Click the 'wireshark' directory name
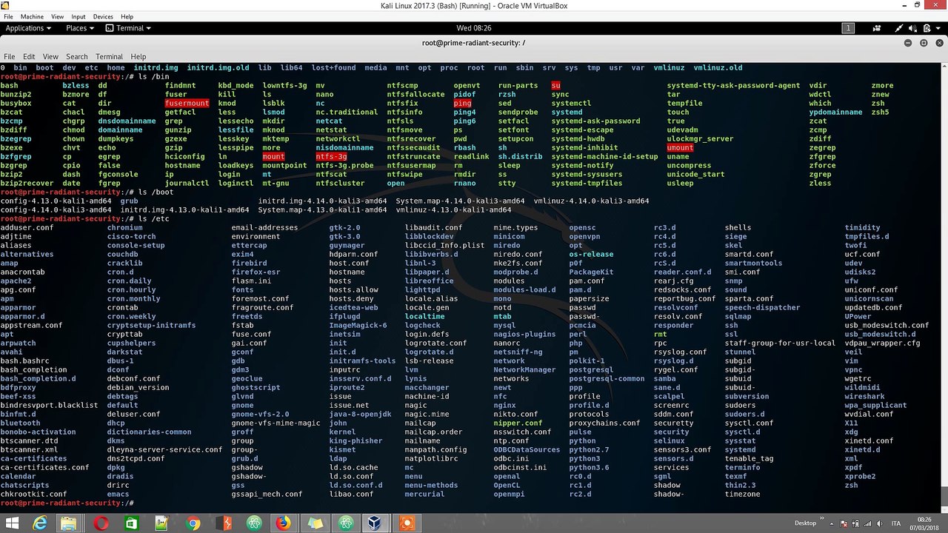948x533 pixels. 865,397
